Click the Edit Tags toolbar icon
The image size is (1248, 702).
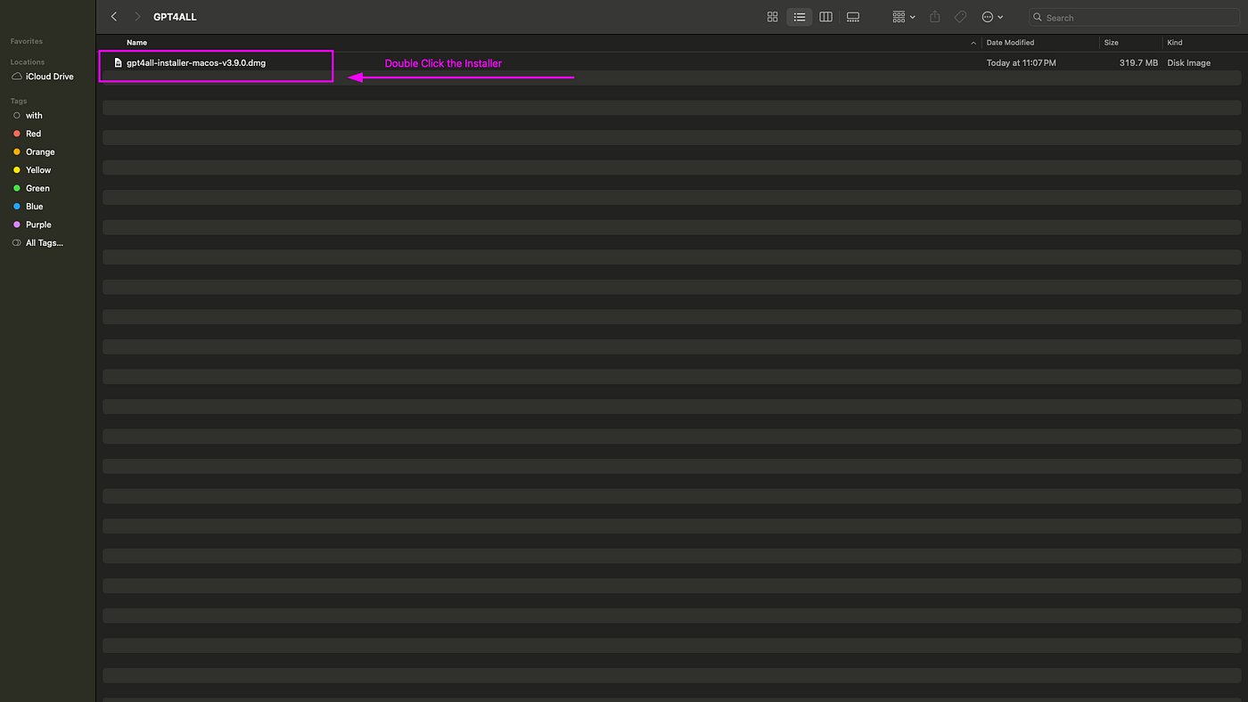(960, 17)
